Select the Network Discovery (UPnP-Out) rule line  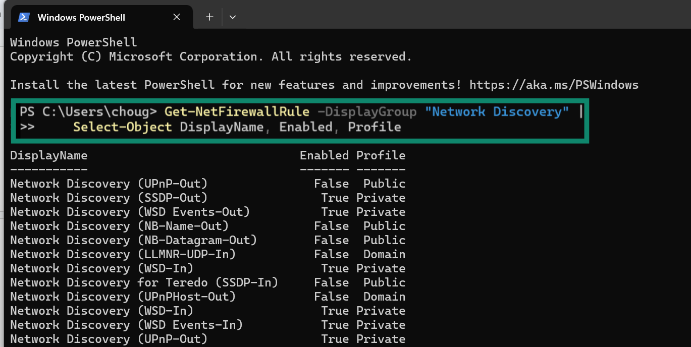[108, 183]
